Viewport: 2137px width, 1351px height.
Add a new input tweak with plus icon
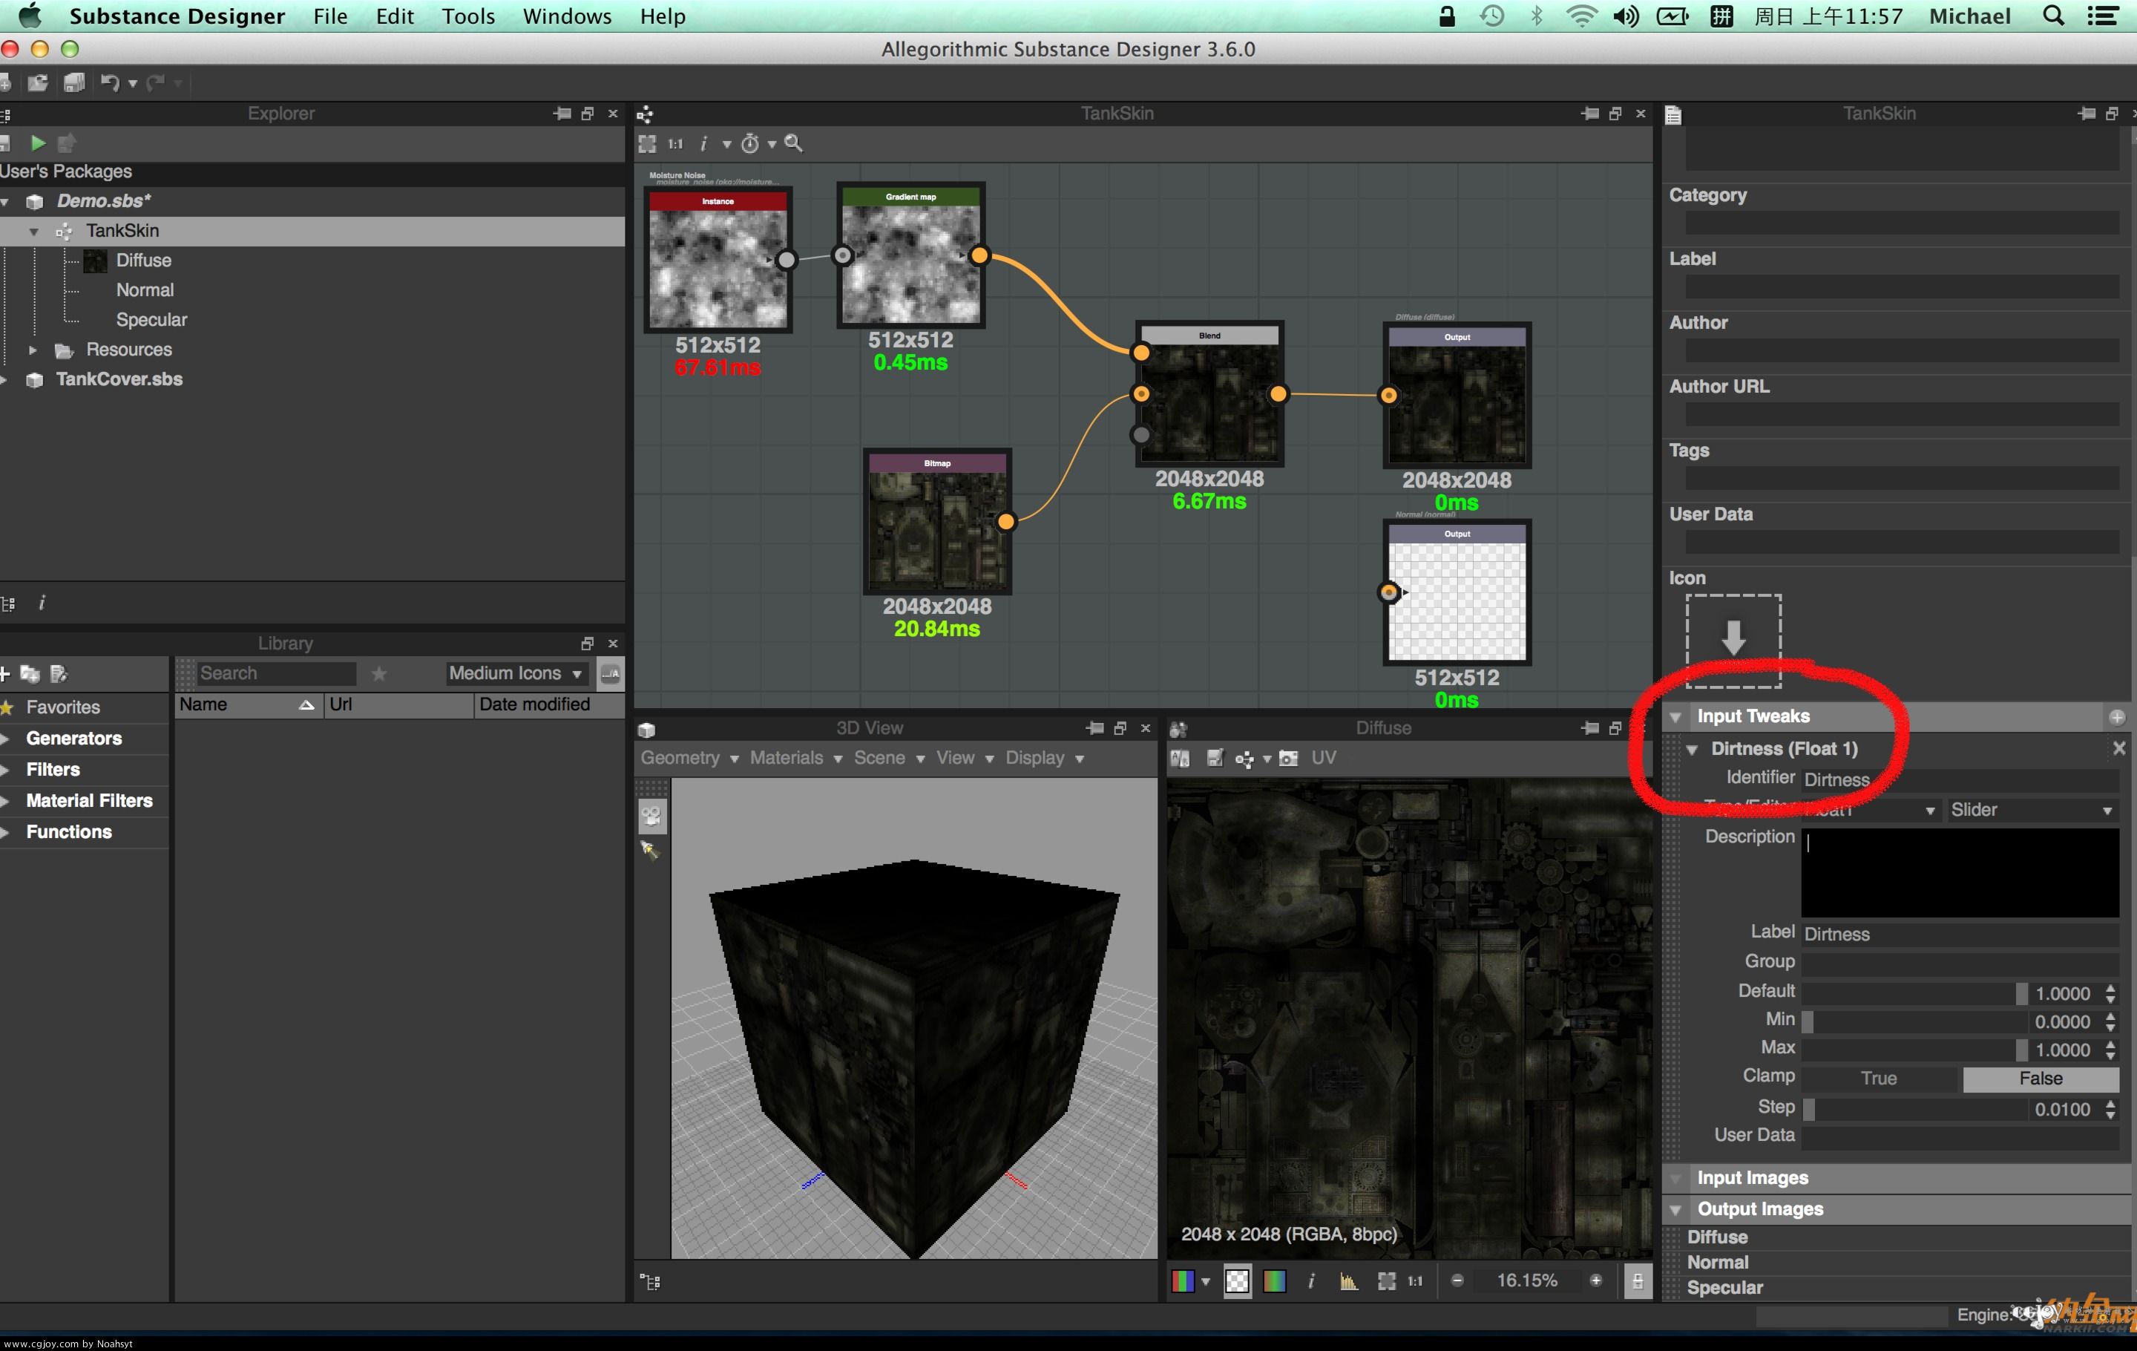click(2116, 716)
